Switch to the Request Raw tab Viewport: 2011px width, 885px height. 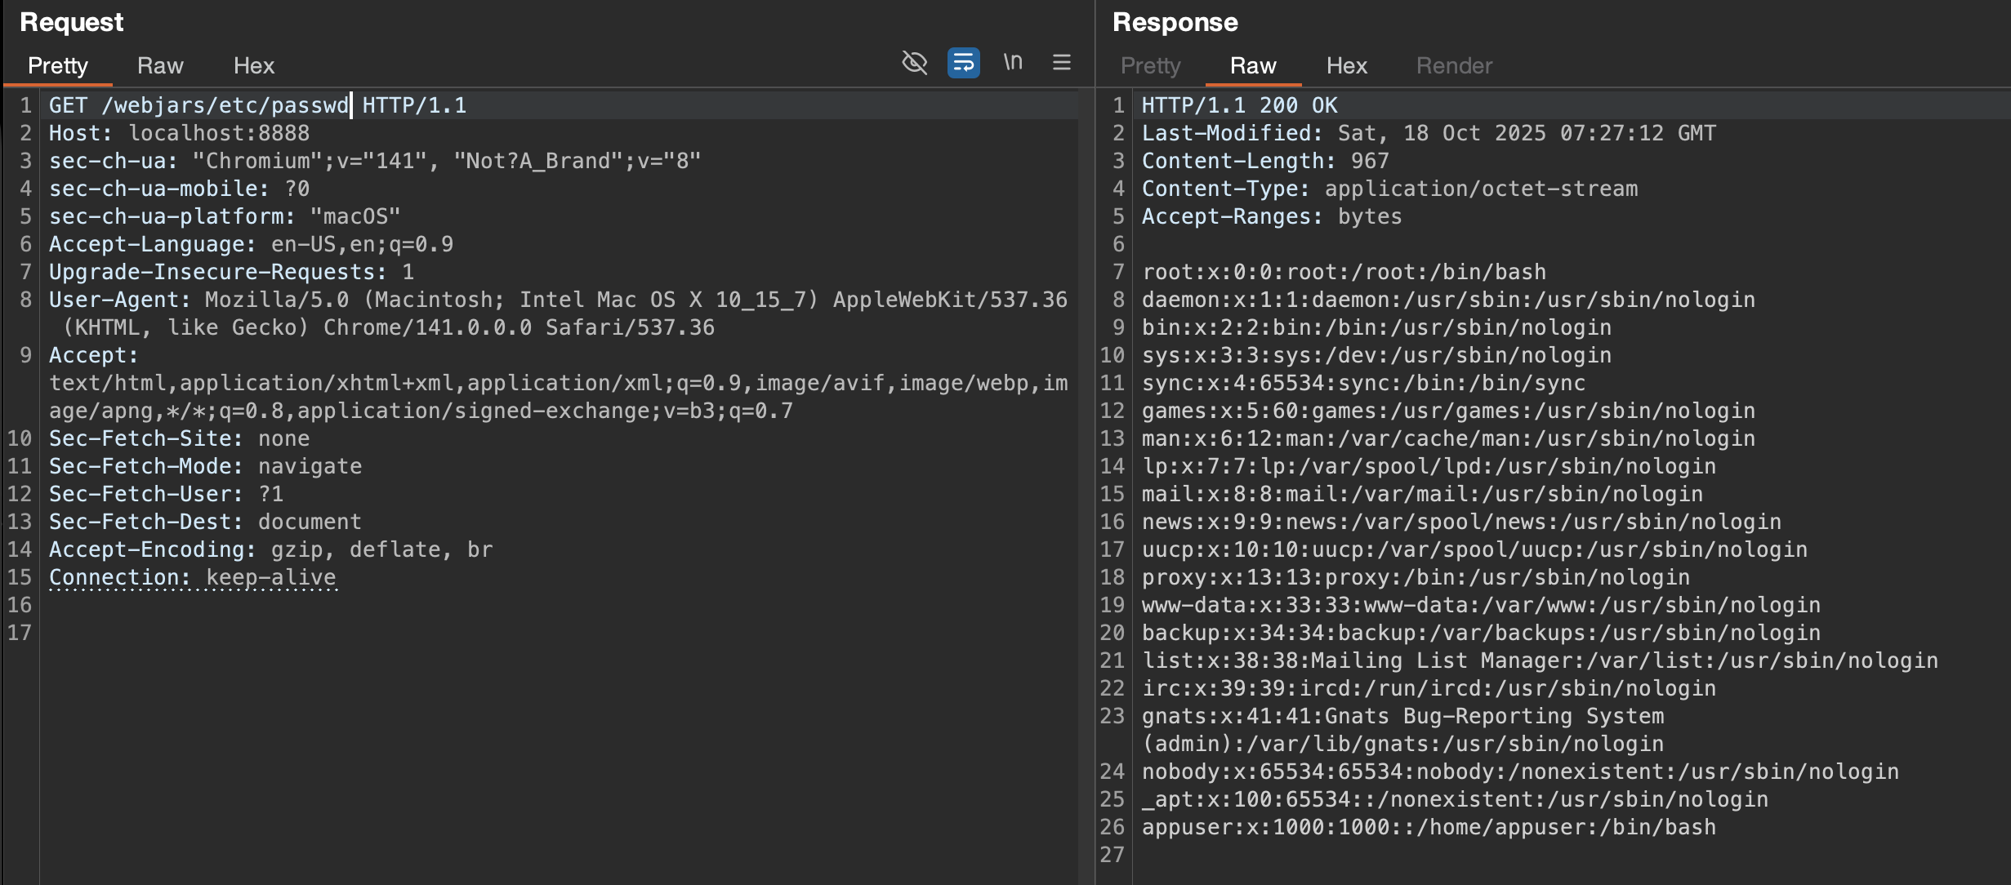(x=160, y=66)
